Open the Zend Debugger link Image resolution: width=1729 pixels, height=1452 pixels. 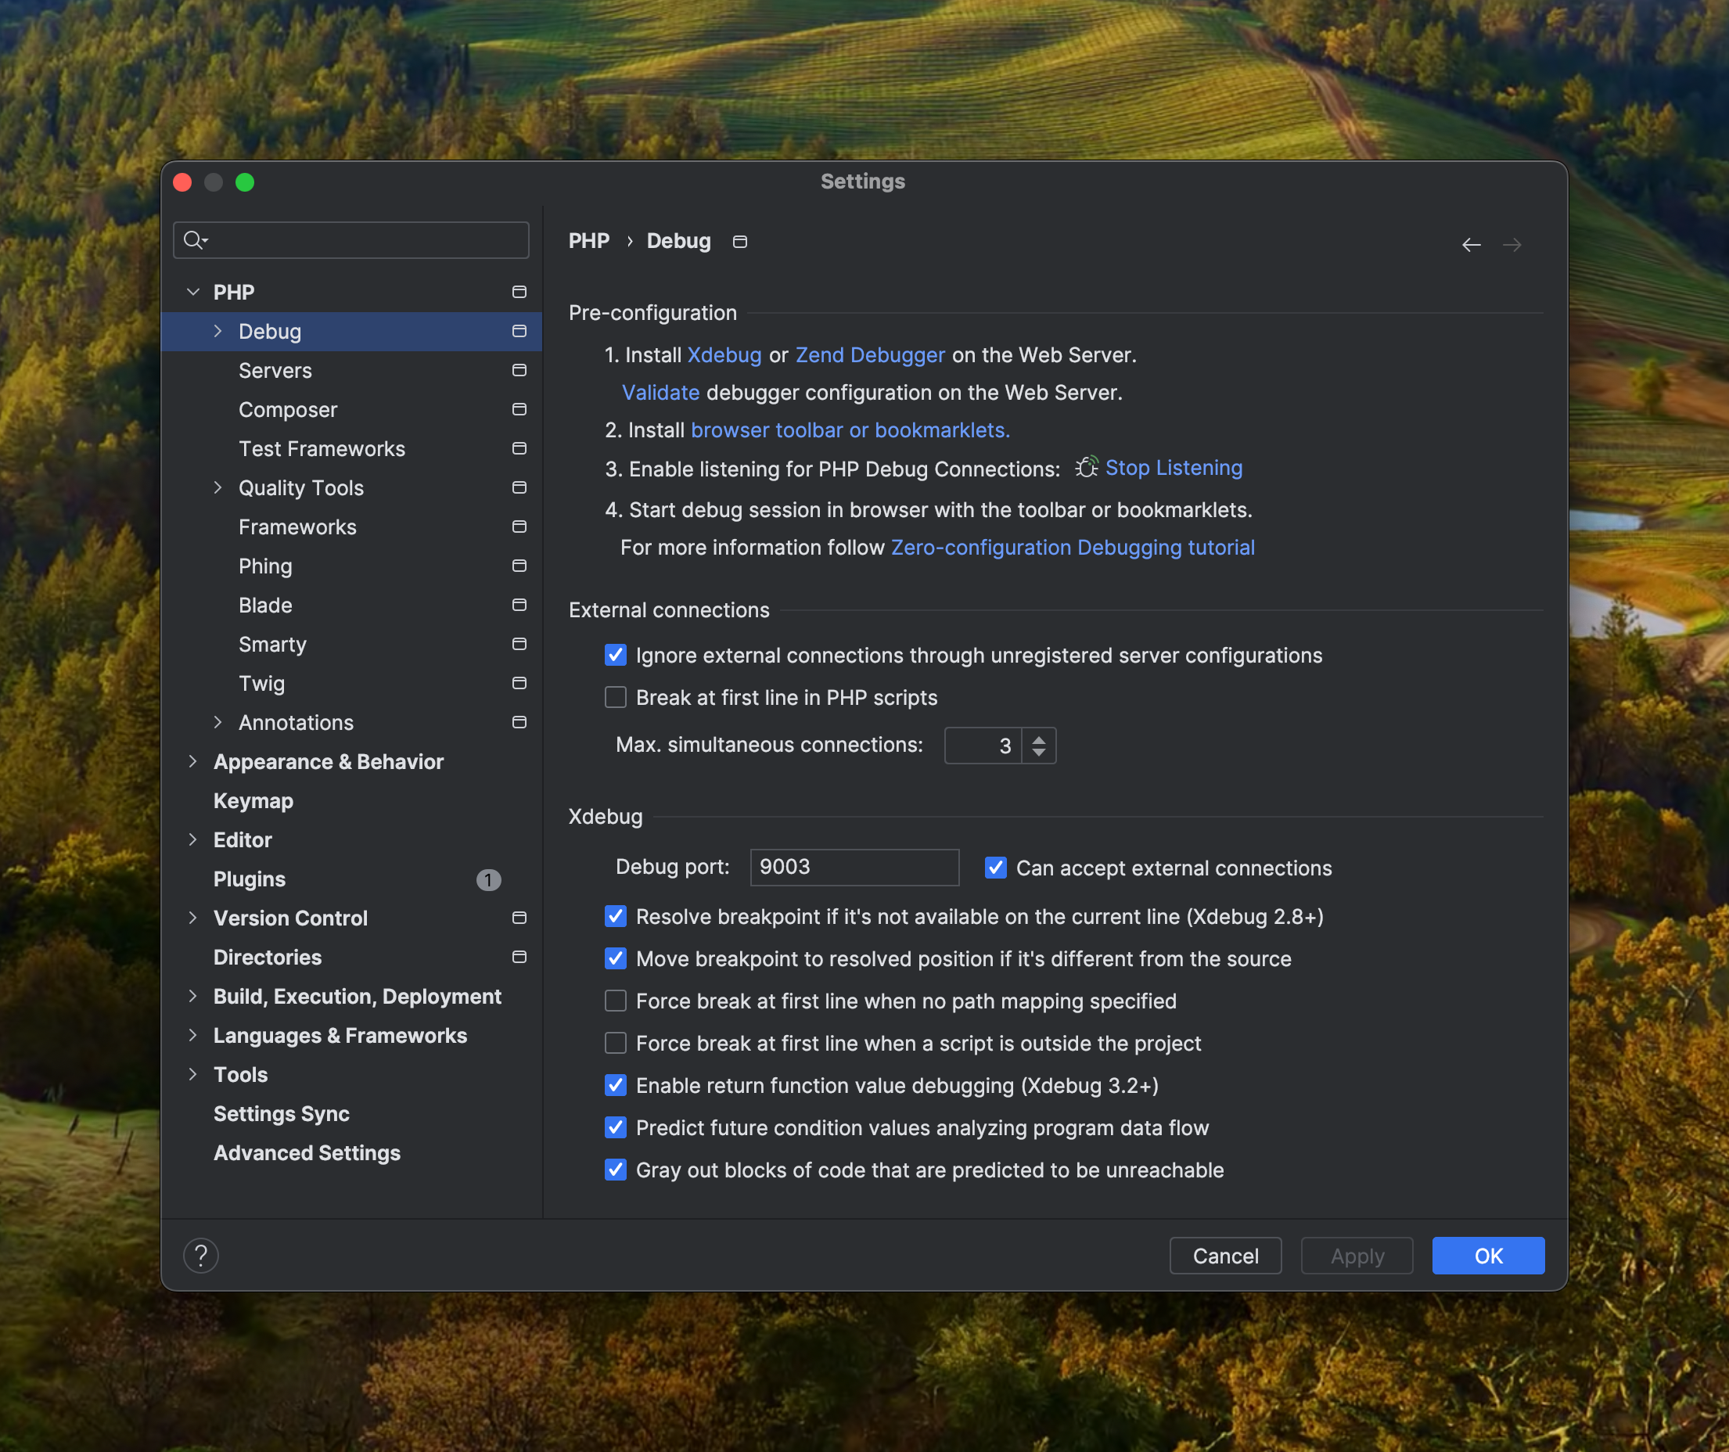point(869,354)
